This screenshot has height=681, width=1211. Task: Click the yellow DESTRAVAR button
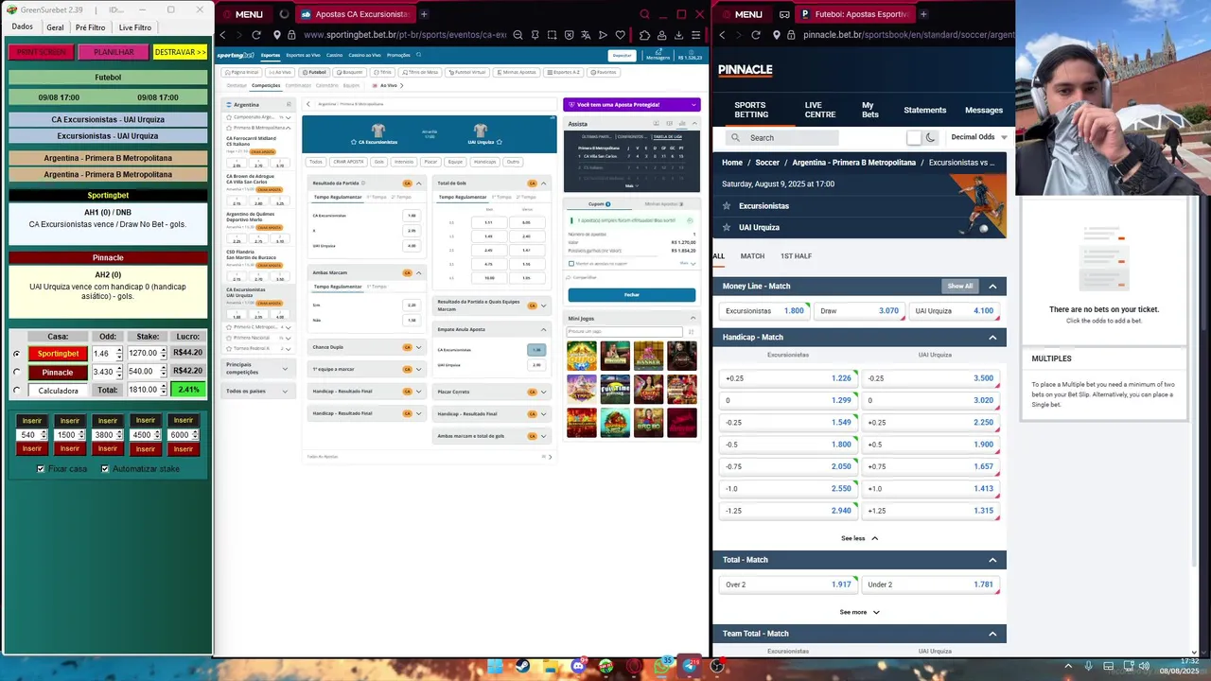[180, 52]
